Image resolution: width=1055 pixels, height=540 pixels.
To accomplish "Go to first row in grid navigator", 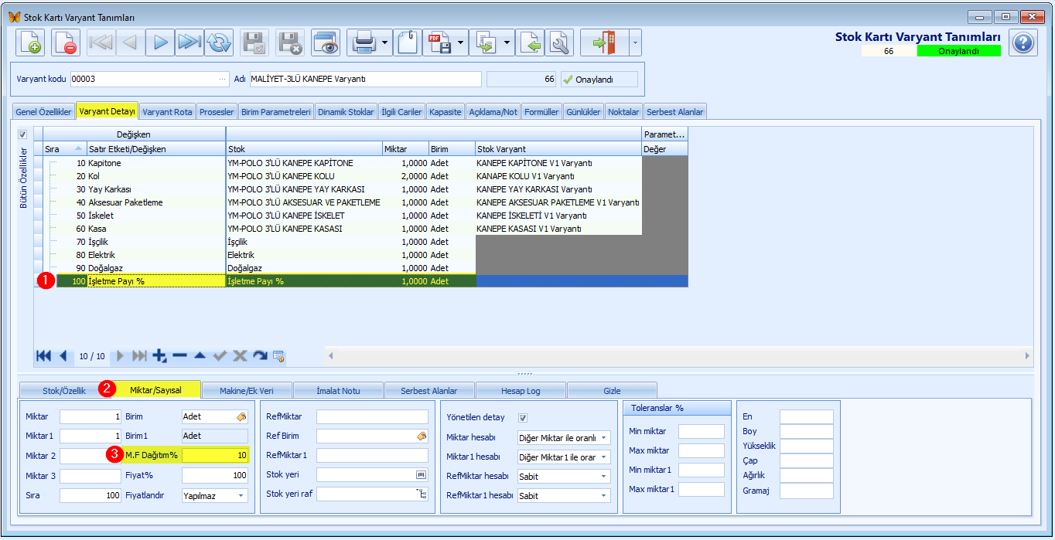I will tap(43, 356).
